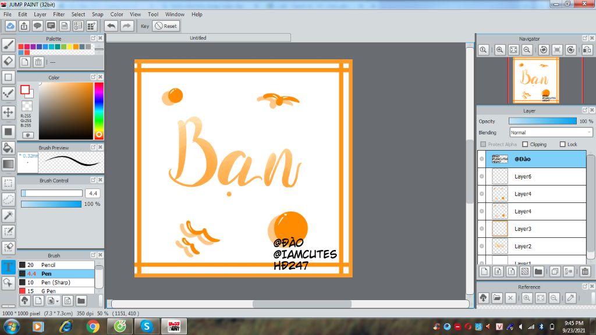The image size is (596, 335).
Task: Delete palette color with trash icon
Action: coord(38,62)
